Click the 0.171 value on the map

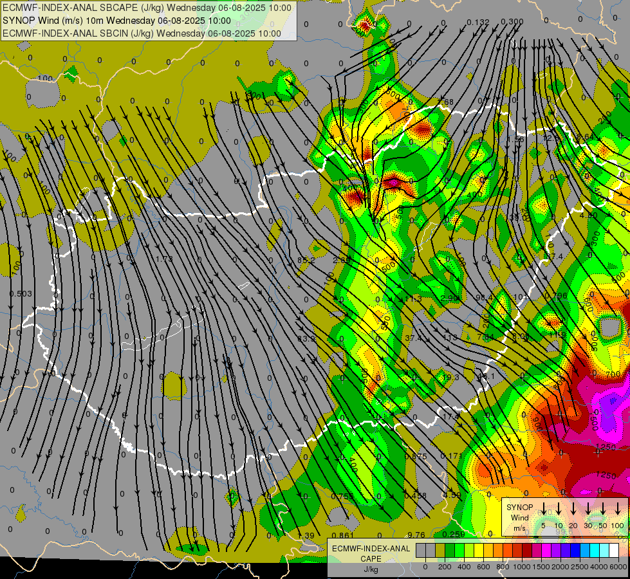[451, 455]
